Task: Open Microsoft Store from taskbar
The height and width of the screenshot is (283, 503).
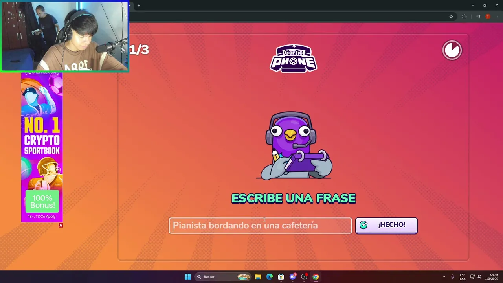Action: click(281, 277)
